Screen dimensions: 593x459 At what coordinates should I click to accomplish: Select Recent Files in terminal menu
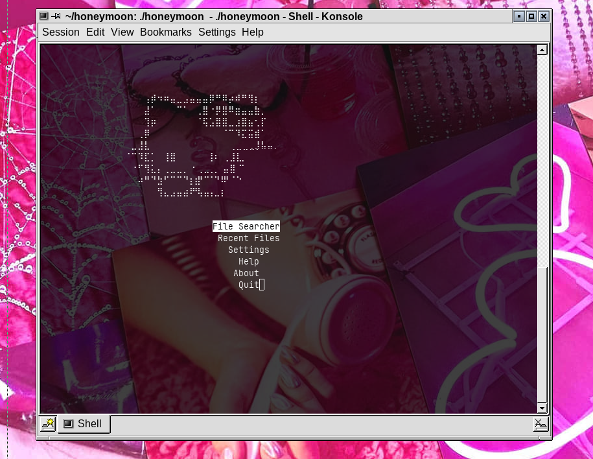point(248,238)
